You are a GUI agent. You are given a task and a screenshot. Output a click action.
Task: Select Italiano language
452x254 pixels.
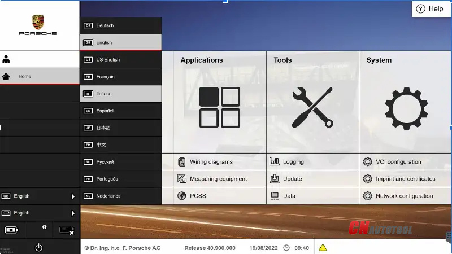[x=120, y=94]
